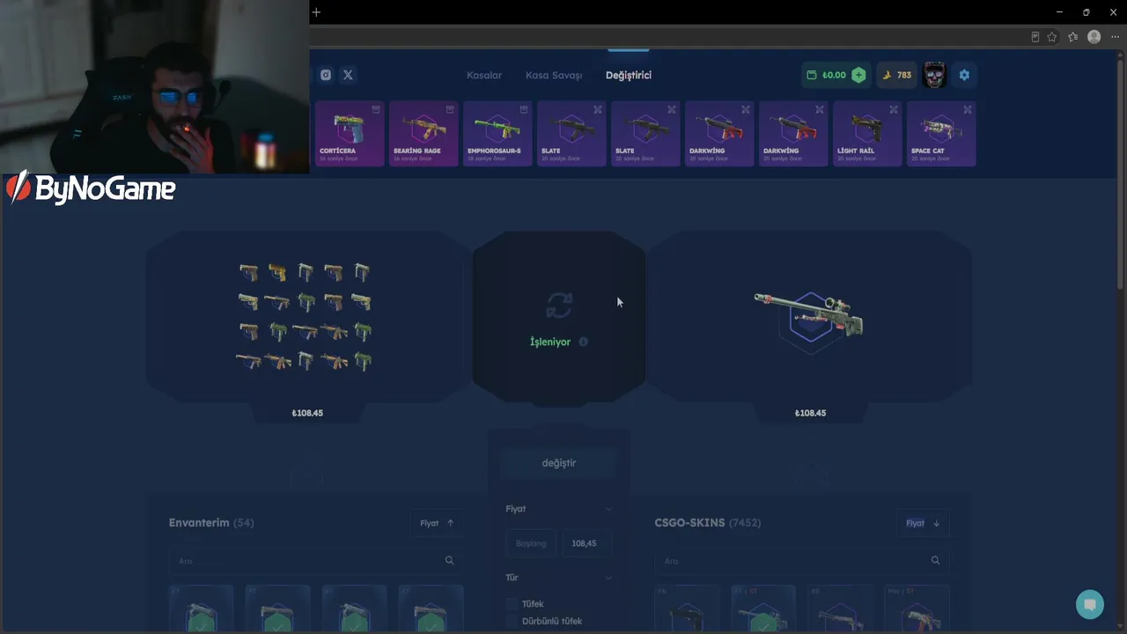
Task: Check the Tüfek filter checkbox
Action: click(512, 604)
